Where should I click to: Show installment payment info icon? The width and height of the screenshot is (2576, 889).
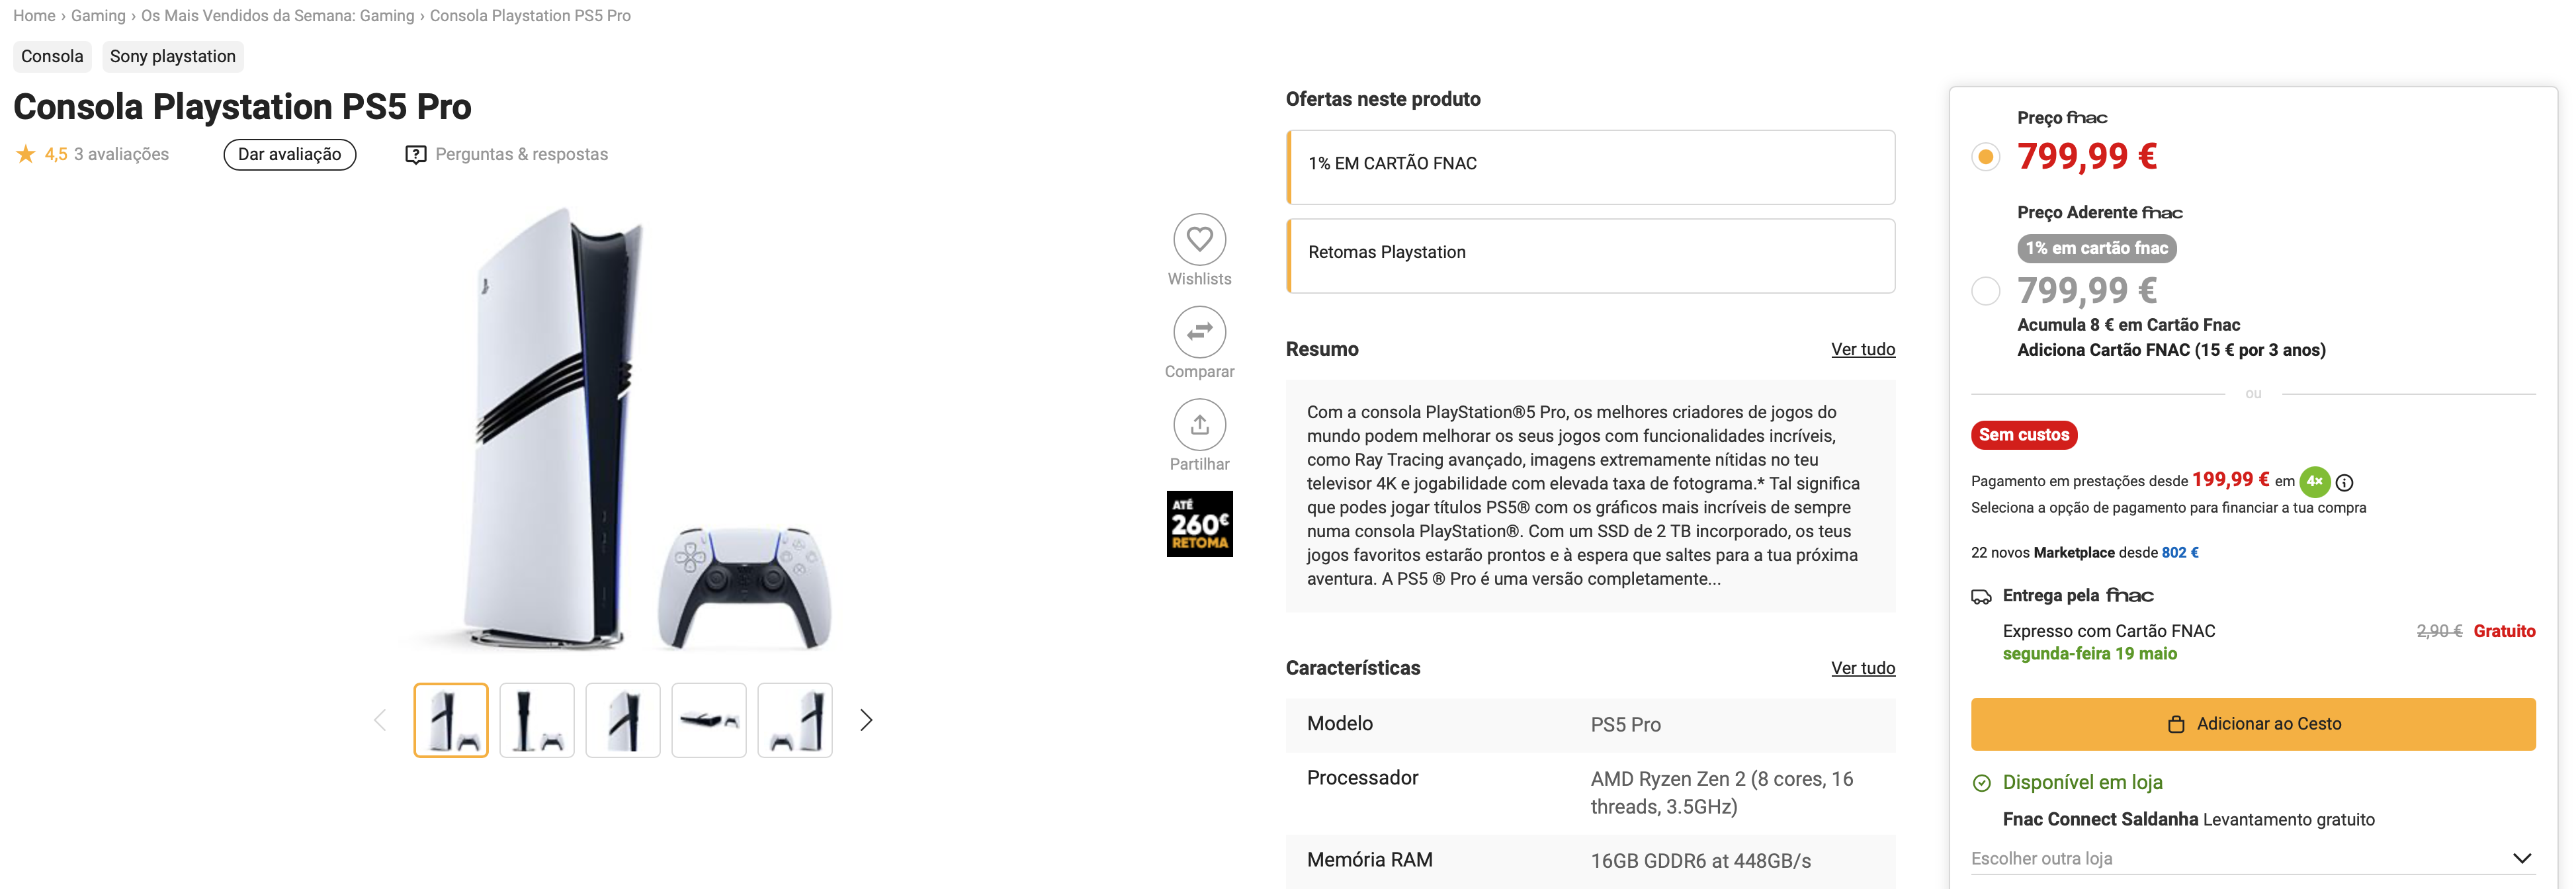(2344, 482)
